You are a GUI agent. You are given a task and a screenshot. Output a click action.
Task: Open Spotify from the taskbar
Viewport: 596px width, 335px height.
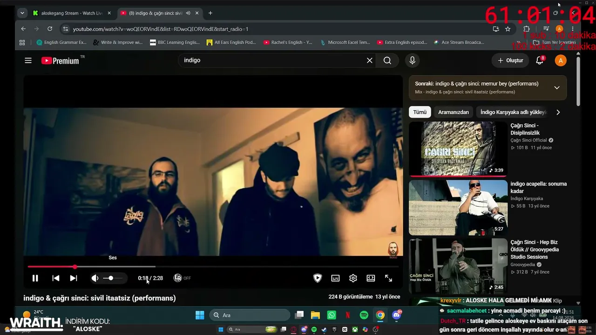tap(364, 315)
